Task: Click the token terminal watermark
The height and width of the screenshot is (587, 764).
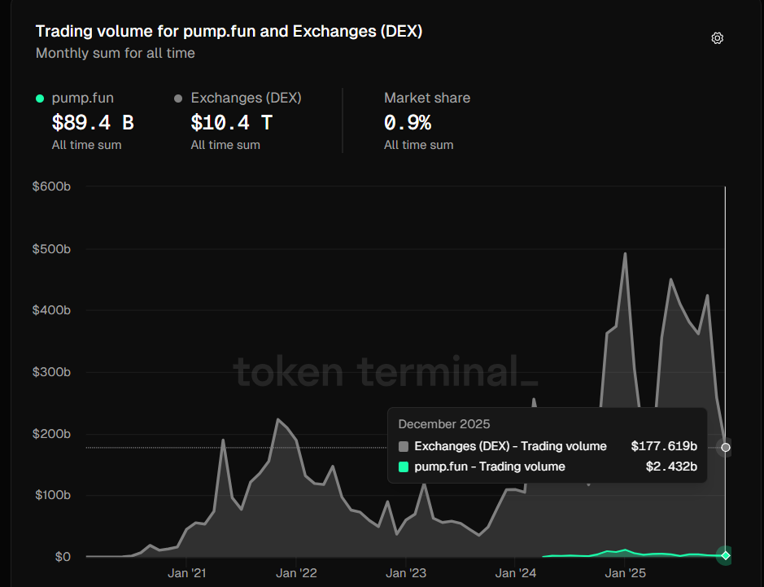Action: (385, 372)
